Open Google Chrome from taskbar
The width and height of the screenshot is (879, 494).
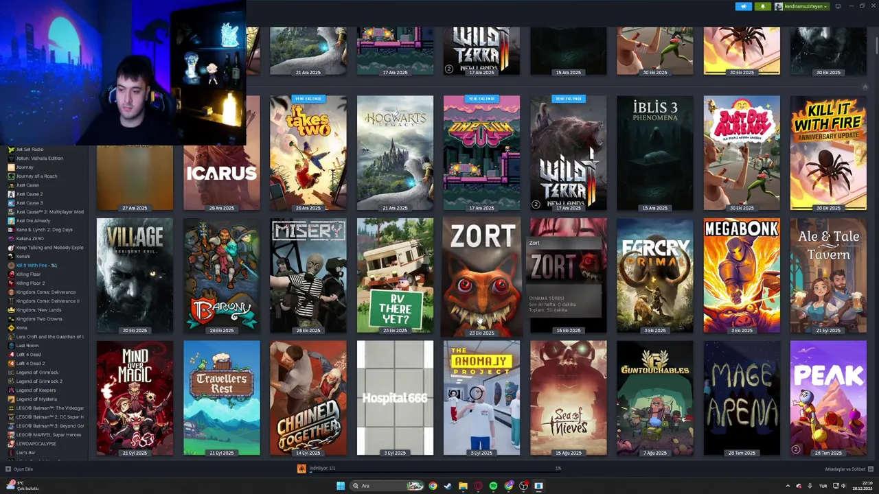click(433, 486)
